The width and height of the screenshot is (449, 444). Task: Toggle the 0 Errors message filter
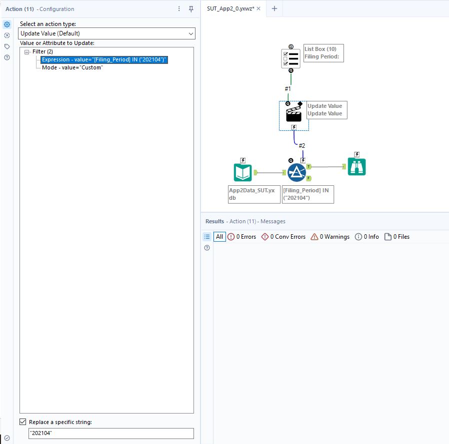point(242,236)
